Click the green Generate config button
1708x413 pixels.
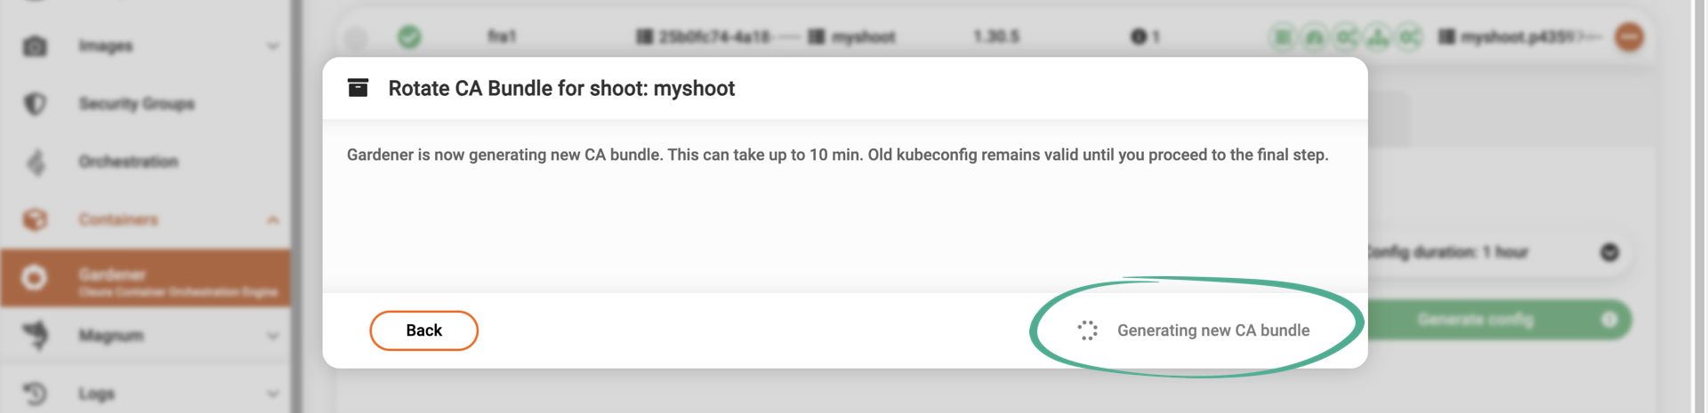pyautogui.click(x=1494, y=320)
